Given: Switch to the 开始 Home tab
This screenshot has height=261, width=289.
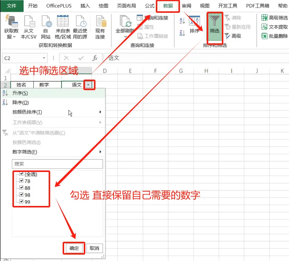Looking at the screenshot, I should pos(32,6).
